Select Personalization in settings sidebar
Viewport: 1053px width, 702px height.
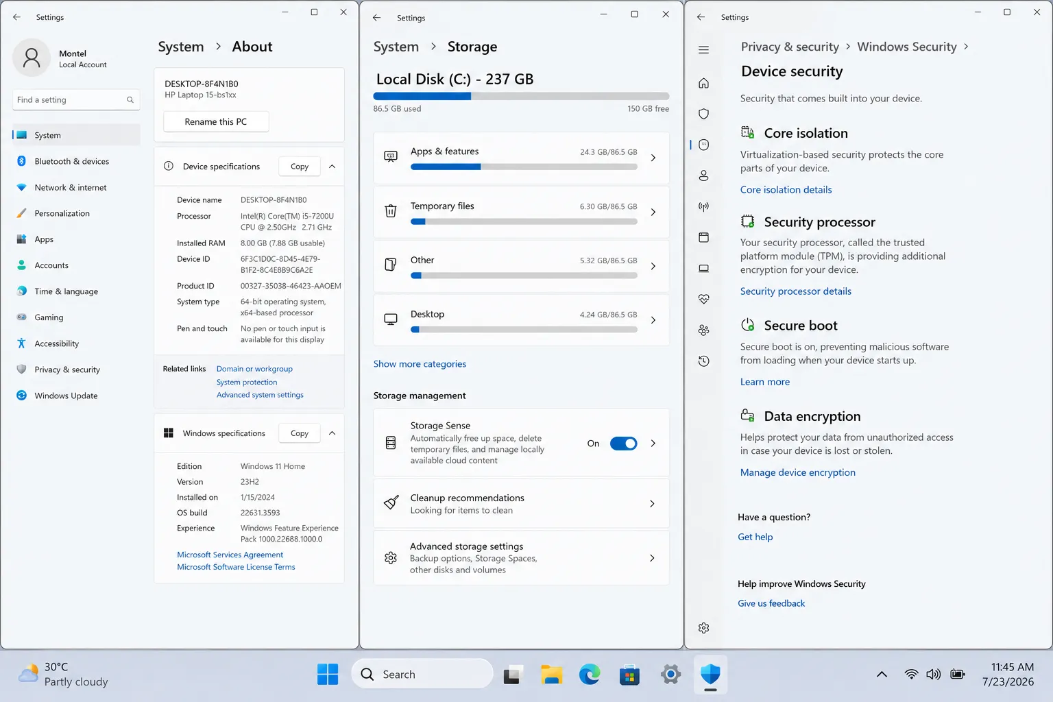click(76, 214)
